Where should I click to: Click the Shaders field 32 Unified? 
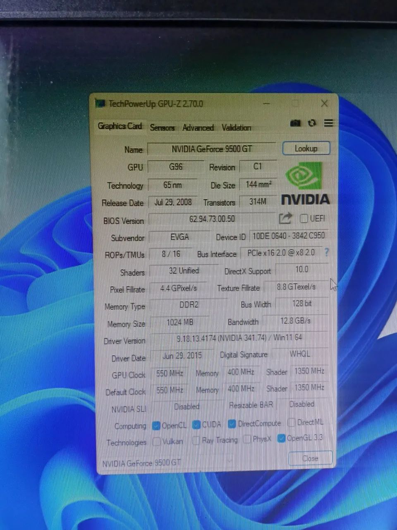point(184,271)
